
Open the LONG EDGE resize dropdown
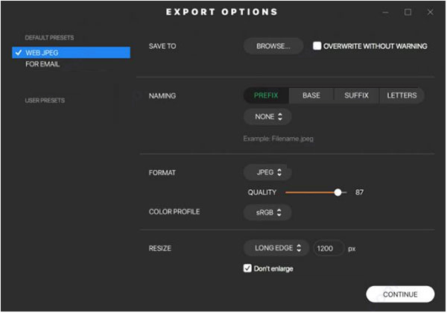[276, 248]
